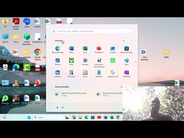Click the taskbar Search box

(x=48, y=117)
